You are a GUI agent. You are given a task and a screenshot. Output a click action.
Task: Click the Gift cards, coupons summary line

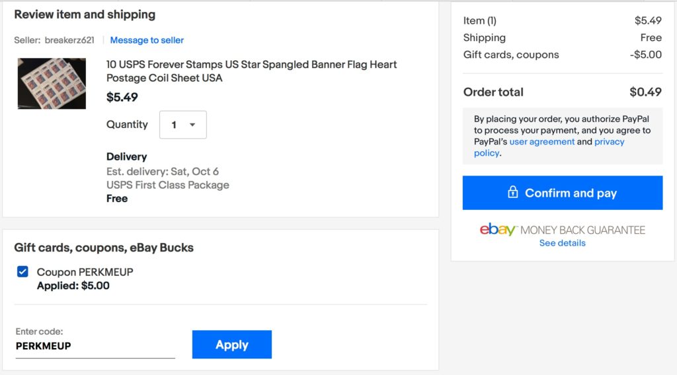point(562,55)
